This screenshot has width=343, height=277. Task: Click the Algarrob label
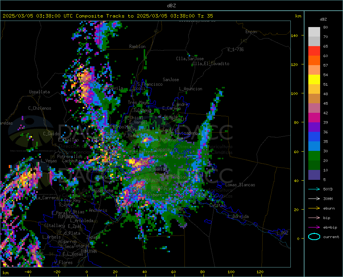67,242
